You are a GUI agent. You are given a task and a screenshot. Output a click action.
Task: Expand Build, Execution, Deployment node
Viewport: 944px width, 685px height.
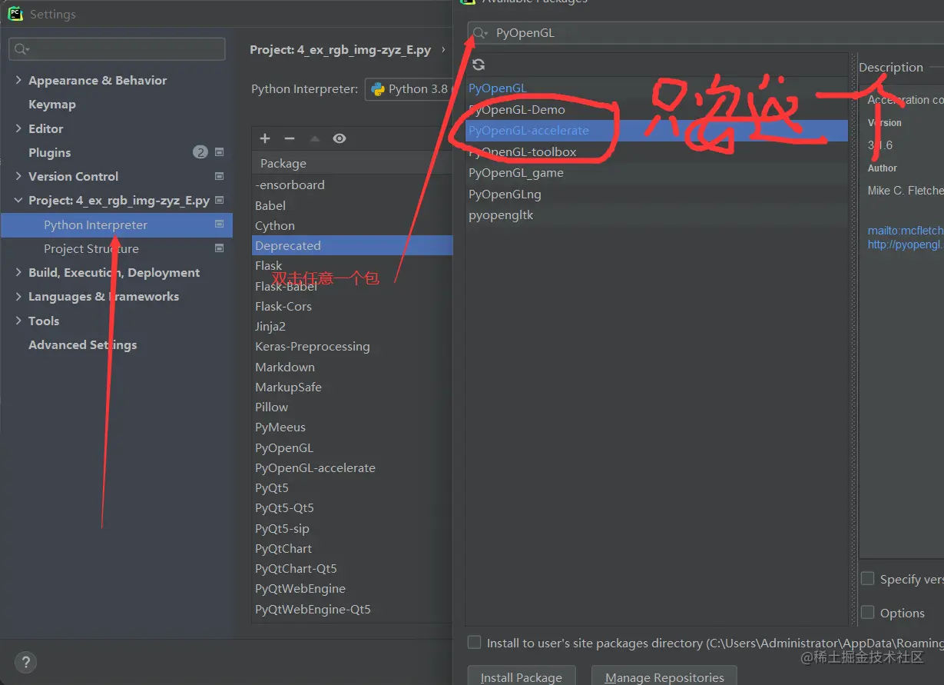tap(18, 272)
